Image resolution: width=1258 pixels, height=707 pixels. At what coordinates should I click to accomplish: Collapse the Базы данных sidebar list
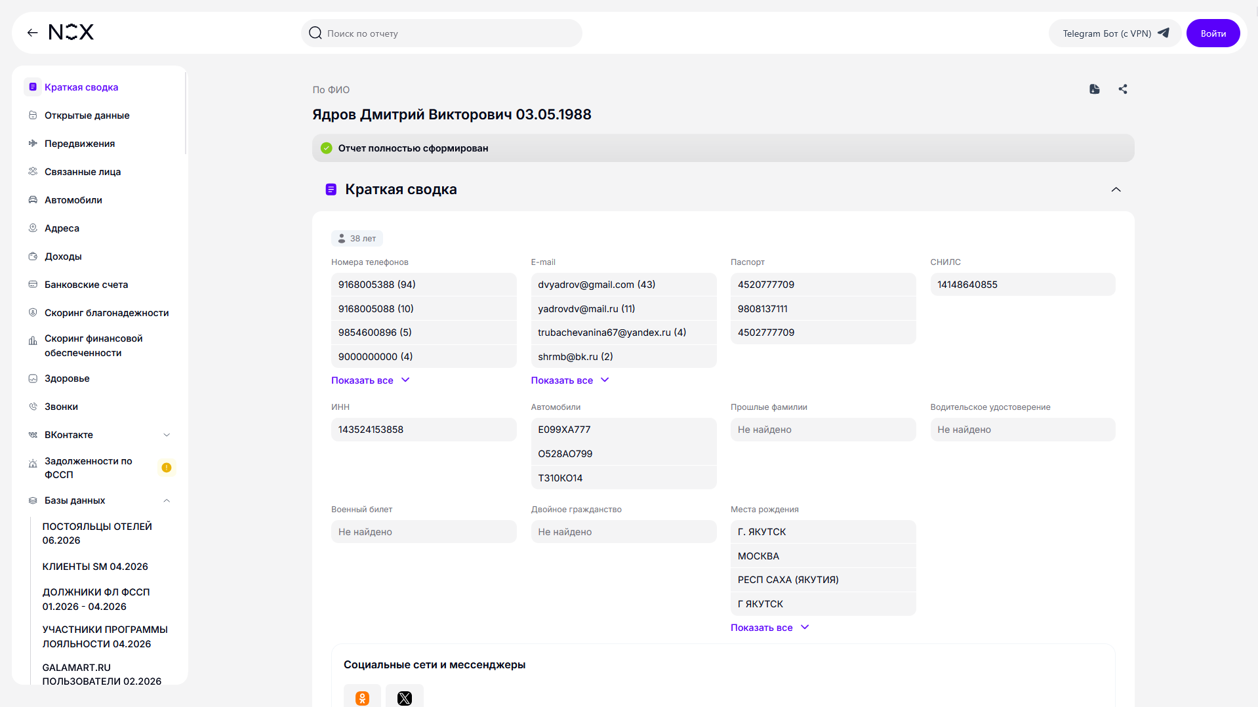167,500
